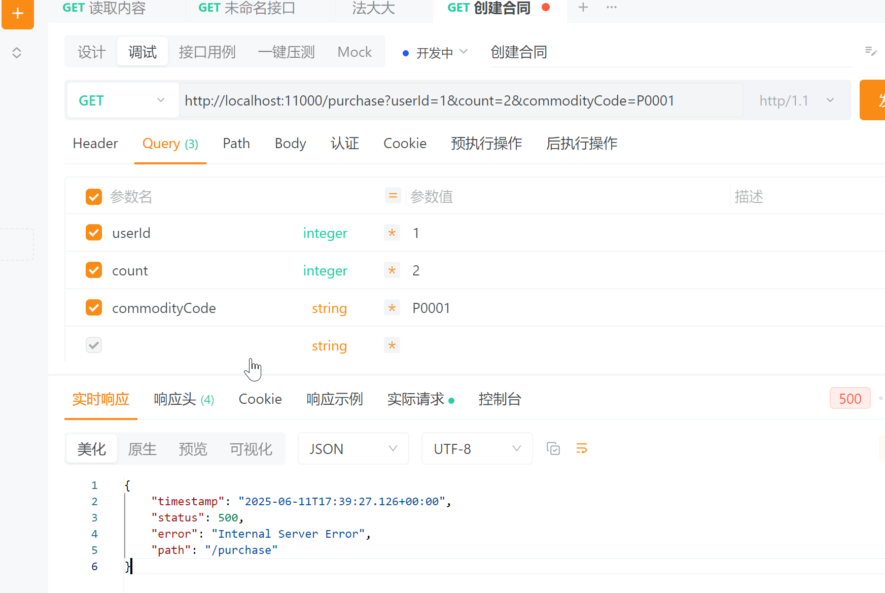Select the Mock tab
This screenshot has width=885, height=593.
click(x=355, y=52)
